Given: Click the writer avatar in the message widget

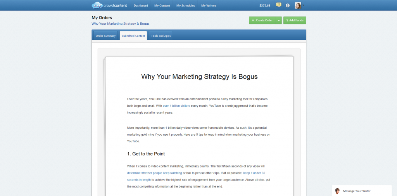Looking at the screenshot, I should click(337, 191).
